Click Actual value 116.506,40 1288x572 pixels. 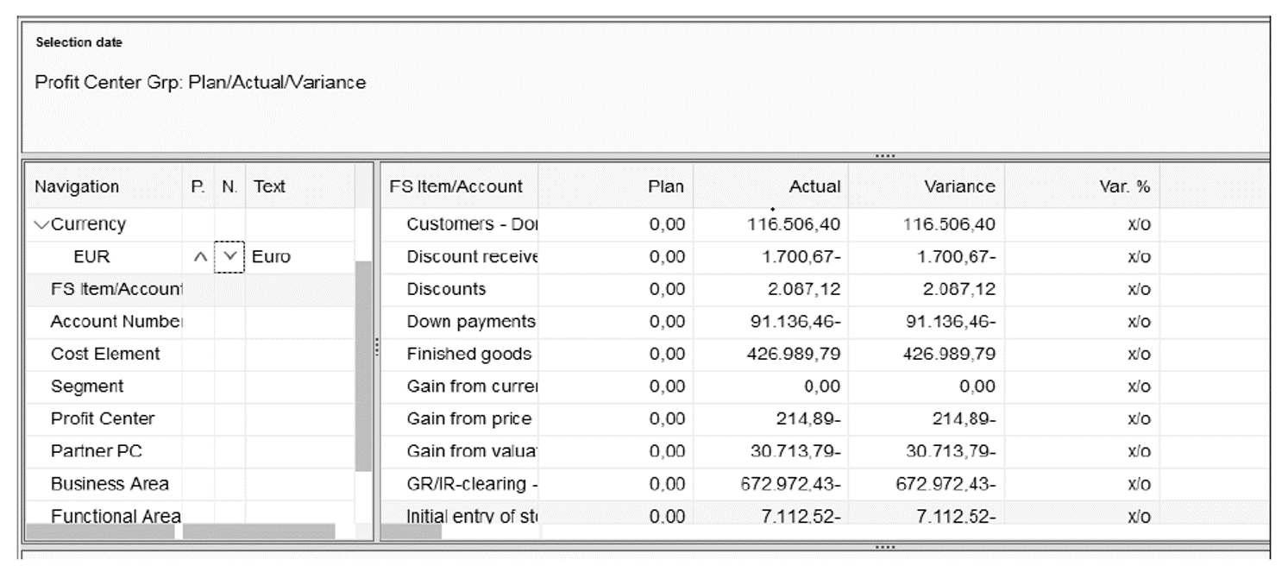pyautogui.click(x=794, y=224)
